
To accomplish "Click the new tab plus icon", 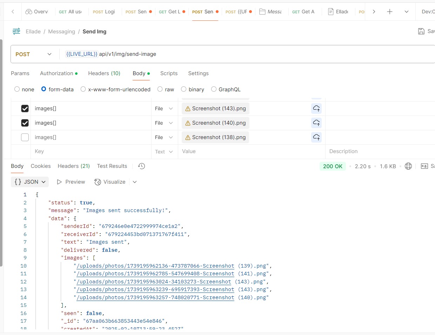I will [x=389, y=12].
